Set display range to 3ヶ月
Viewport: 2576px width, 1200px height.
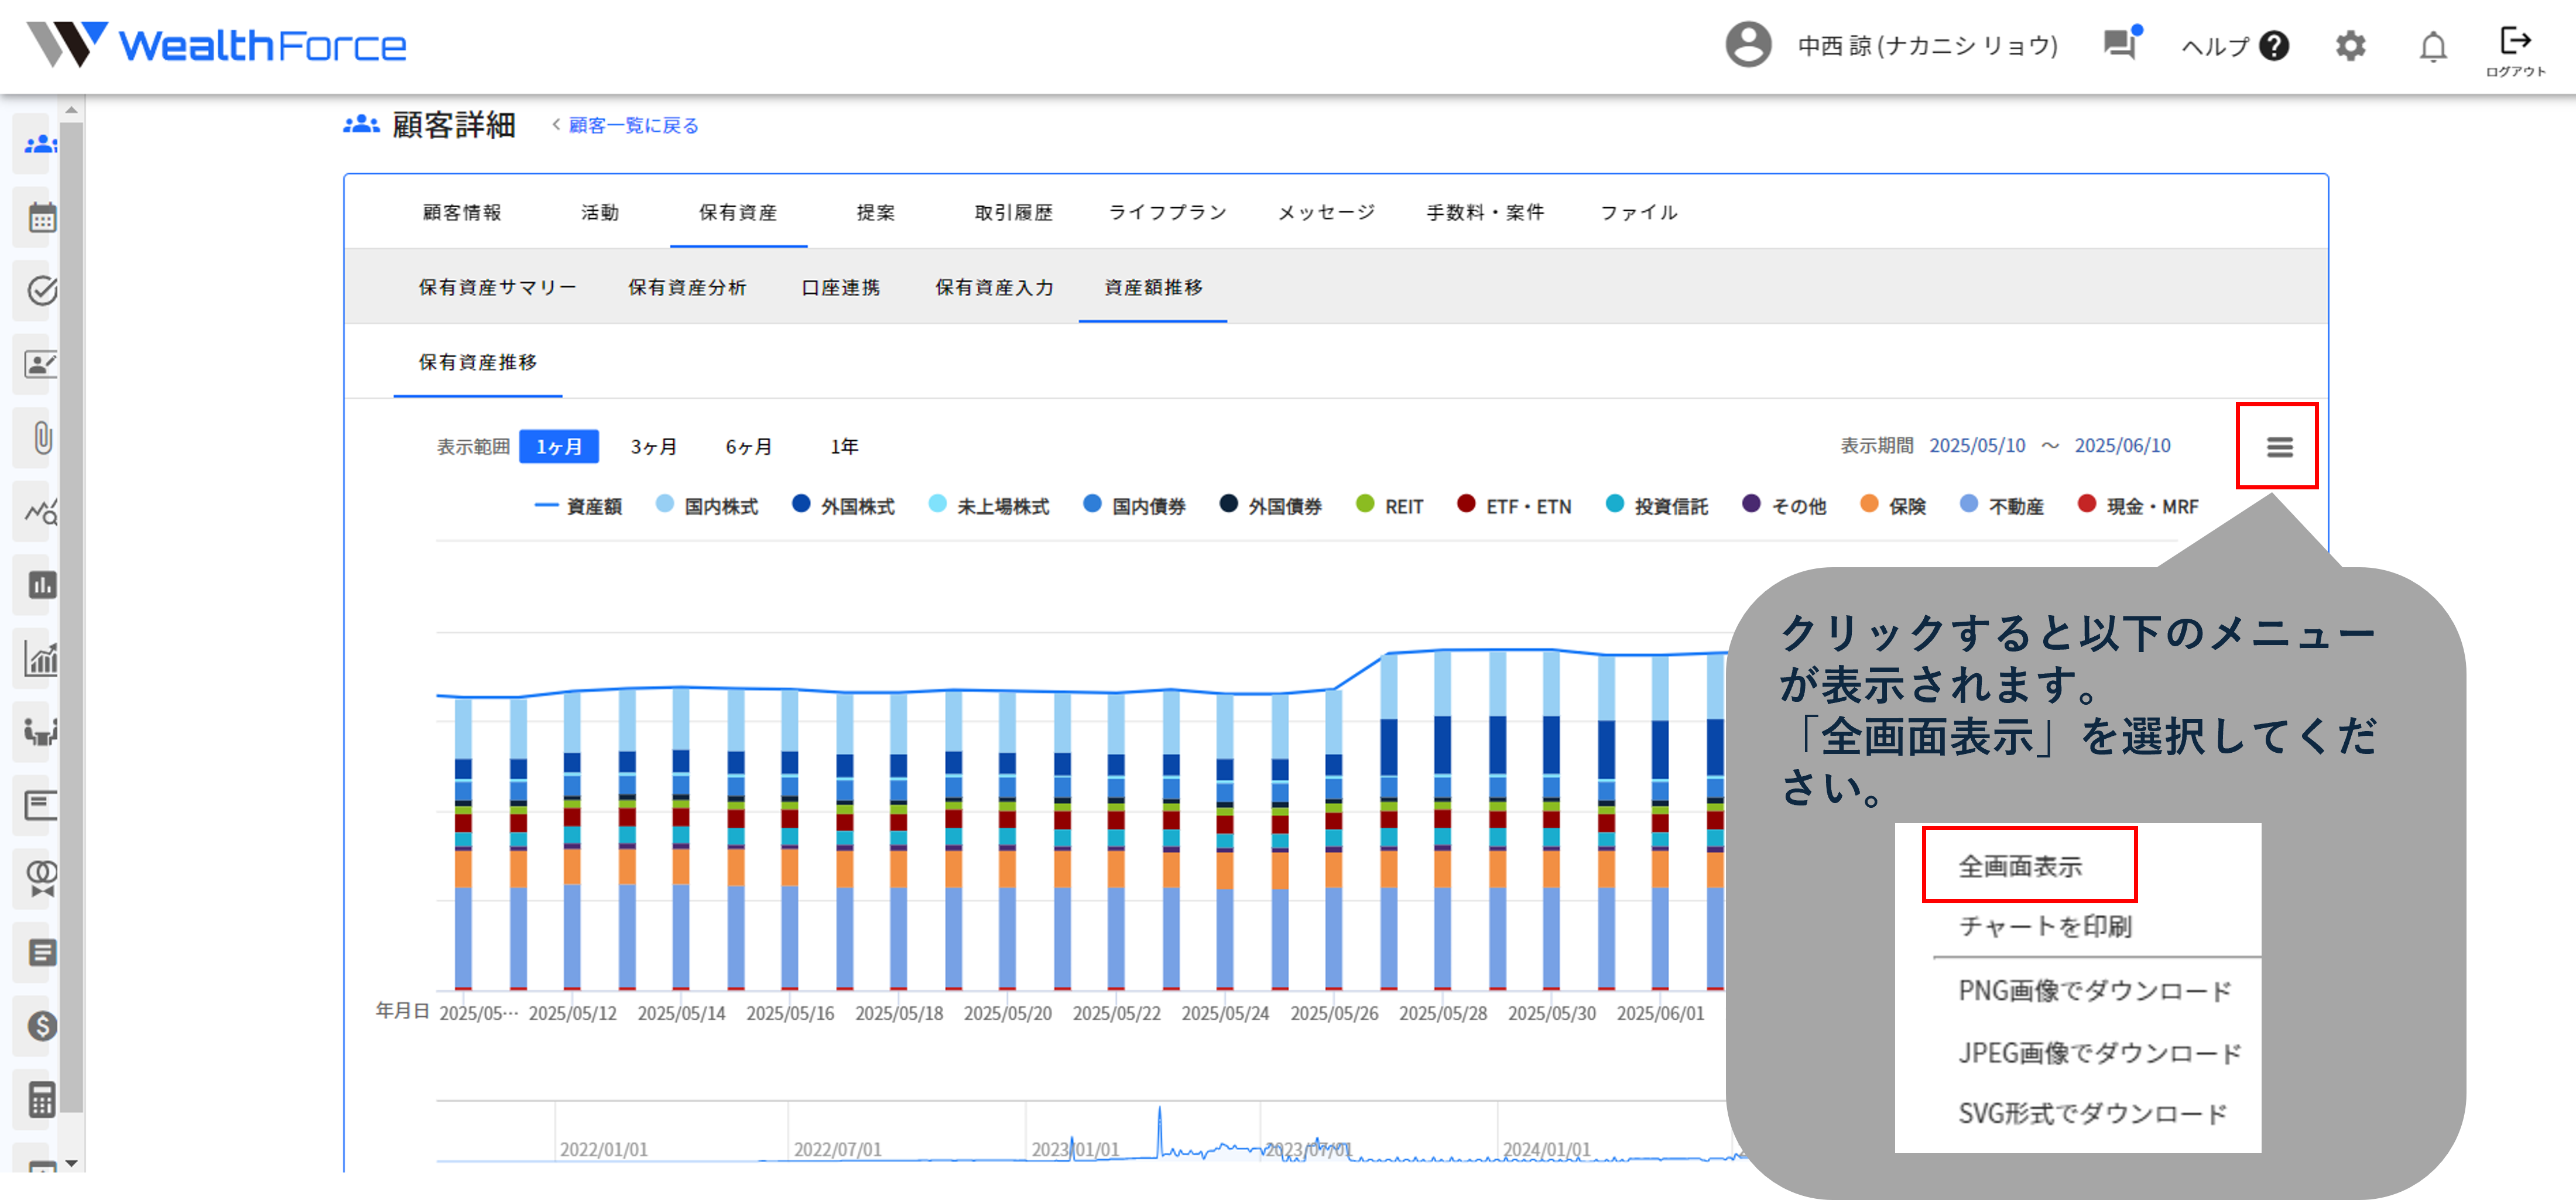(x=654, y=447)
